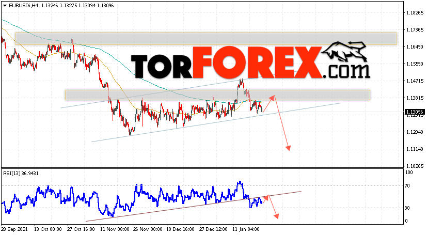Click the open price value 1.13246
427x235 pixels.
click(50, 6)
